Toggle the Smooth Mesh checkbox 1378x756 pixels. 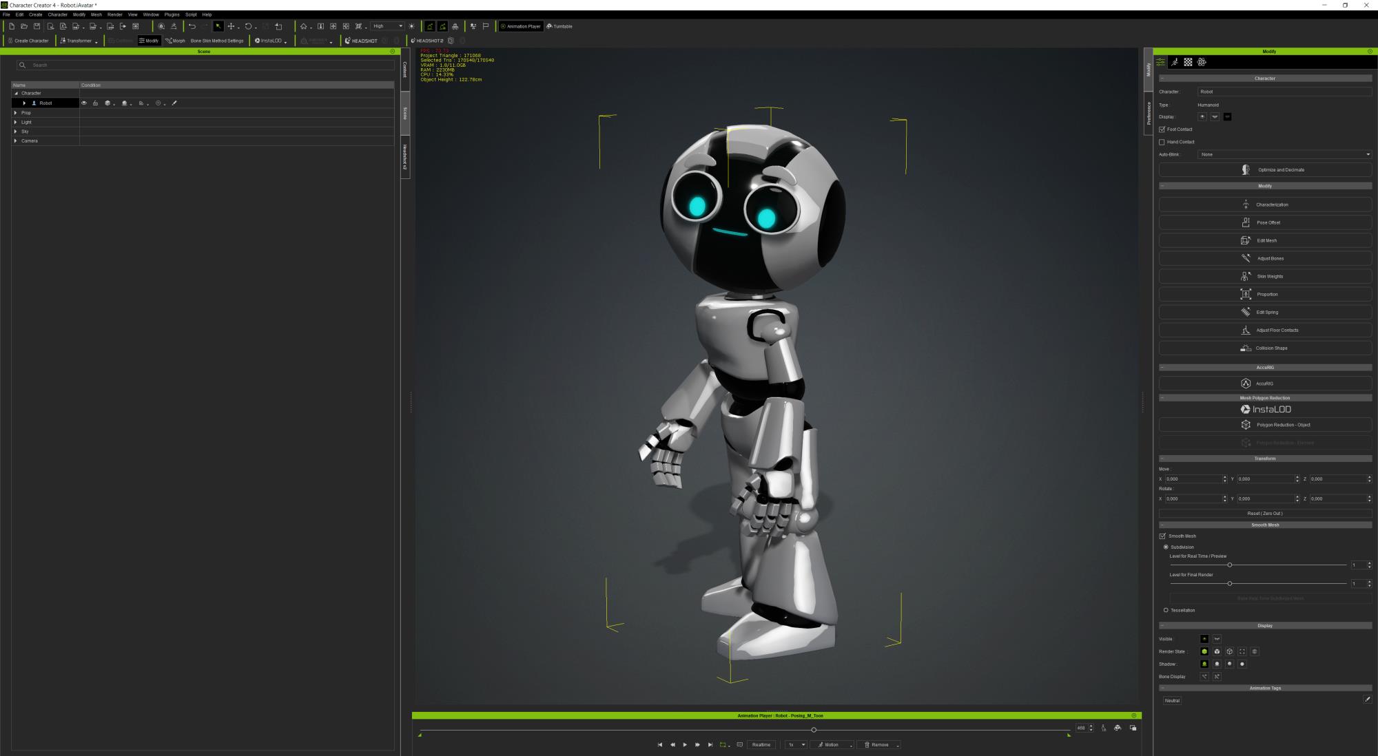[1163, 536]
